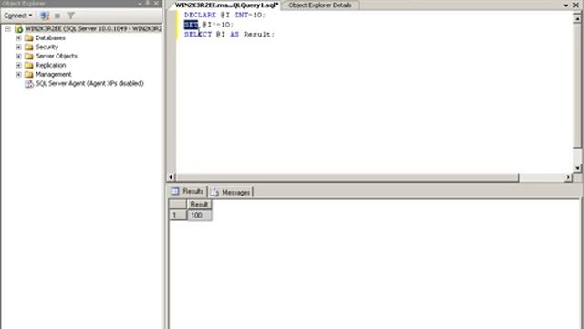Select the Management tree label
584x329 pixels.
pos(54,74)
